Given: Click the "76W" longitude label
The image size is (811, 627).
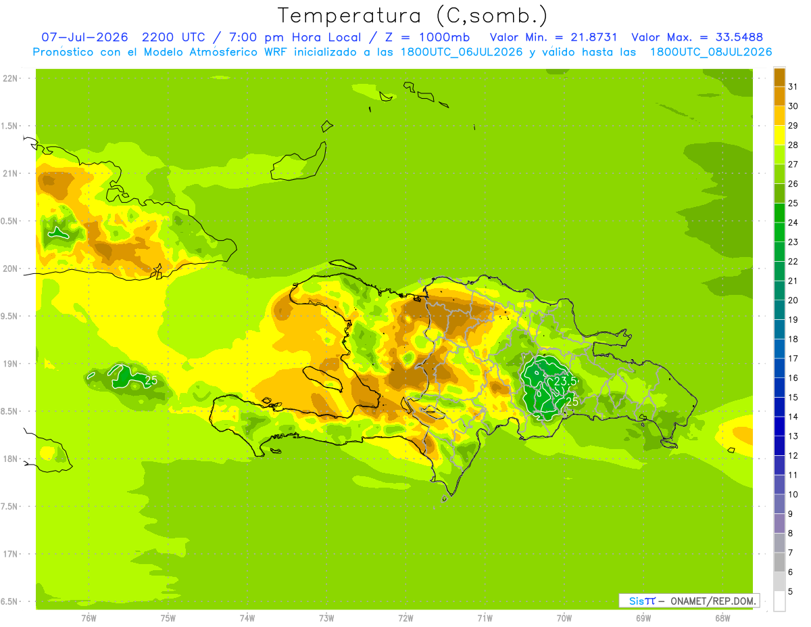Looking at the screenshot, I should [x=89, y=618].
